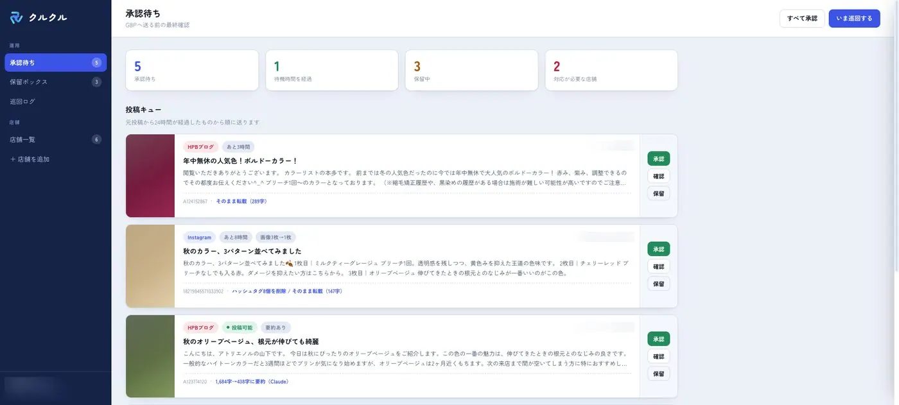Click the 投稿キュー section heading
This screenshot has height=405, width=899.
(144, 110)
